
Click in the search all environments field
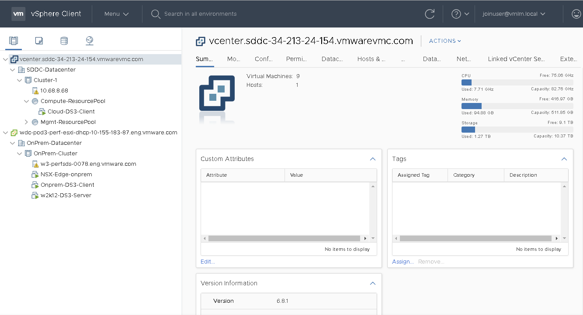pyautogui.click(x=201, y=14)
